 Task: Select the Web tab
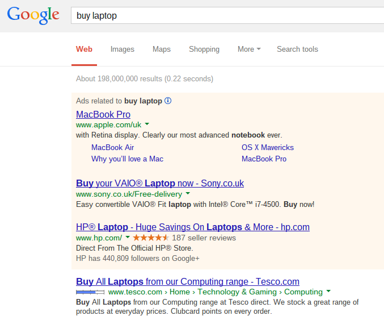pos(84,49)
